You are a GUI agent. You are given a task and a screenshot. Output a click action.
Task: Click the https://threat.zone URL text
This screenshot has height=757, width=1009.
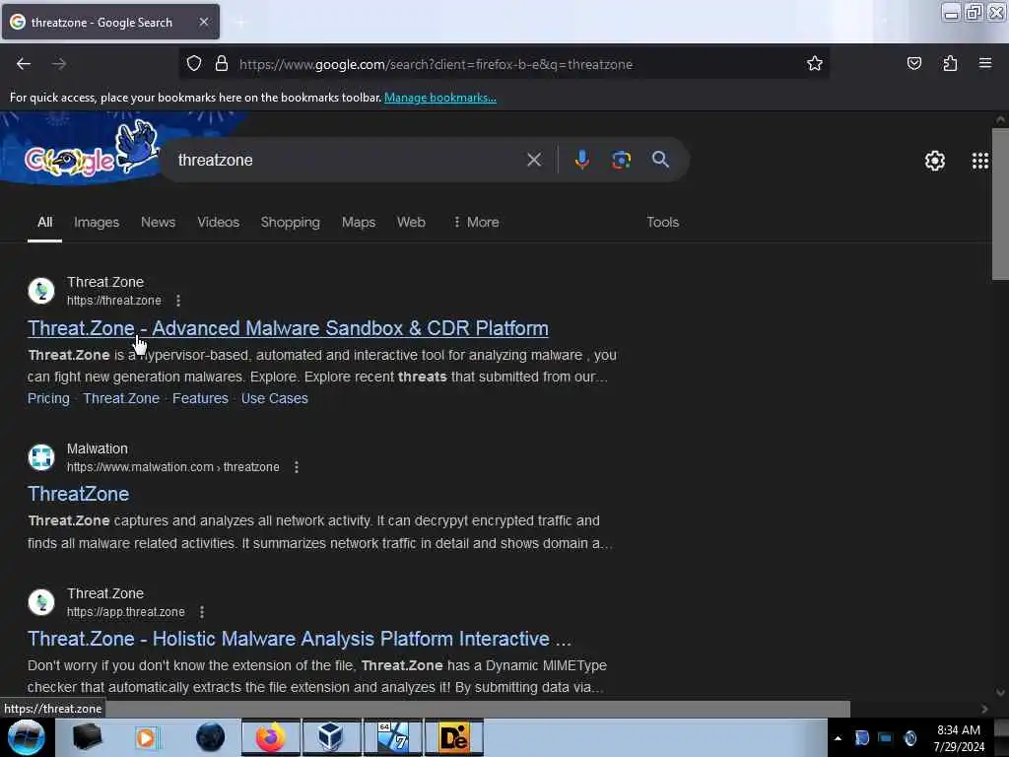tap(114, 301)
